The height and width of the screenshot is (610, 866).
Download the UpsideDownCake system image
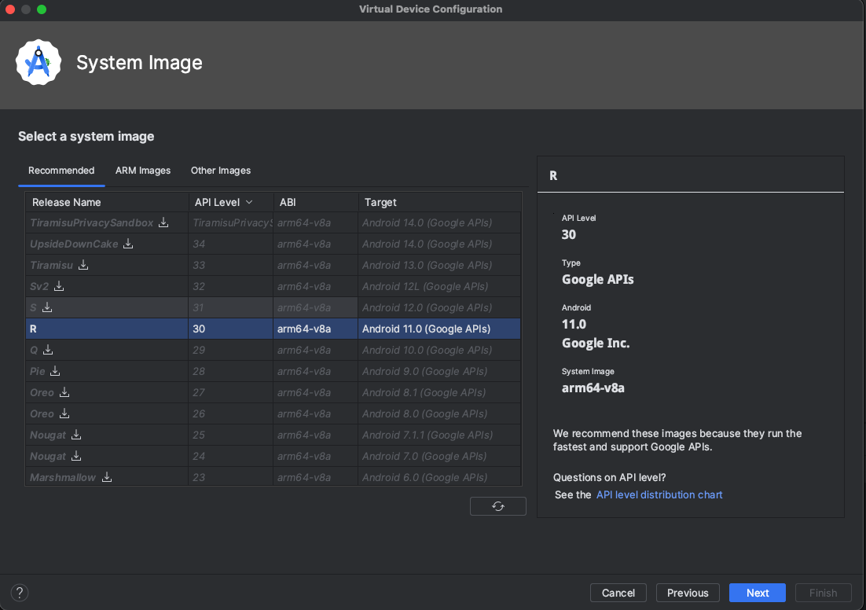128,244
